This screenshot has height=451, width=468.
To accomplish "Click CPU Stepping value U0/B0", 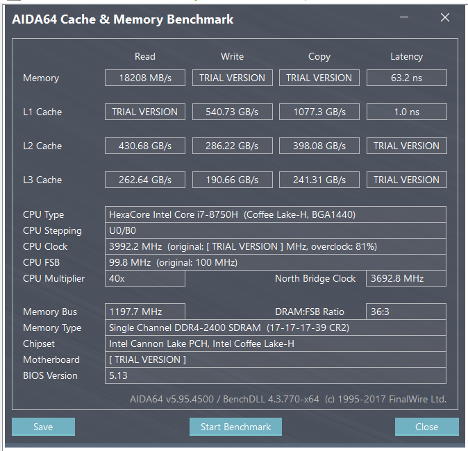I will point(276,230).
